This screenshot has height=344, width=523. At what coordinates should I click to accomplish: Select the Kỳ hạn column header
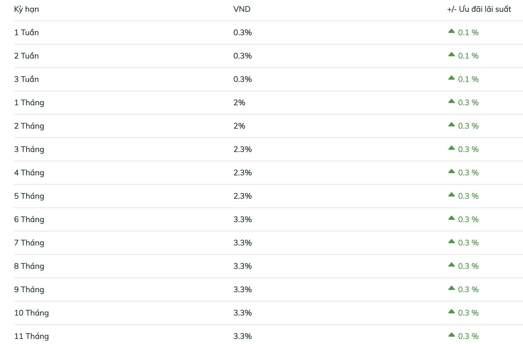pos(26,9)
